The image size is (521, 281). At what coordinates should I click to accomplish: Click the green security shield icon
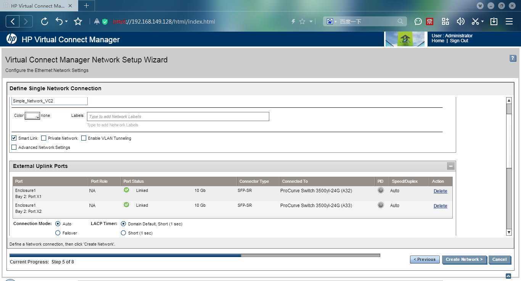(x=105, y=22)
